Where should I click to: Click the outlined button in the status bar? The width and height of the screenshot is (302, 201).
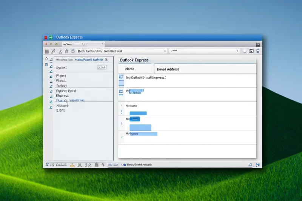point(113,165)
